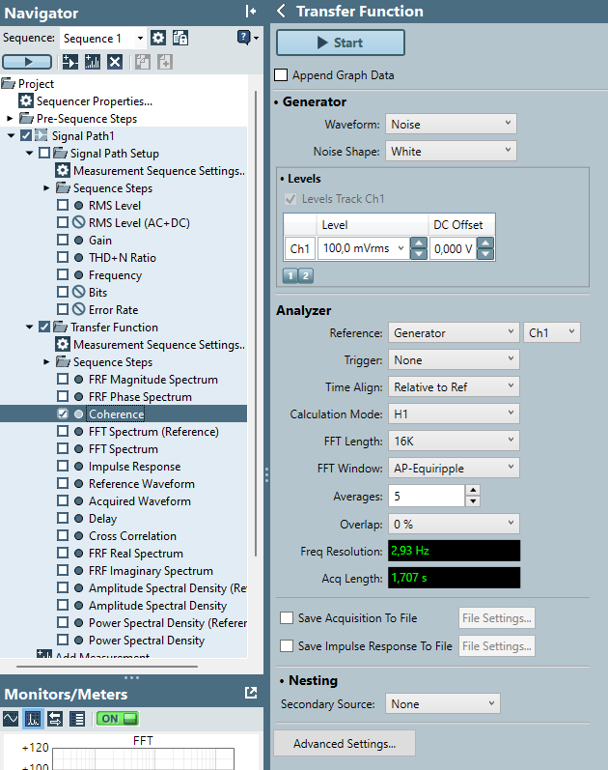The width and height of the screenshot is (608, 770).
Task: Click the grayed paste-plus toolbar icon
Action: (x=165, y=62)
